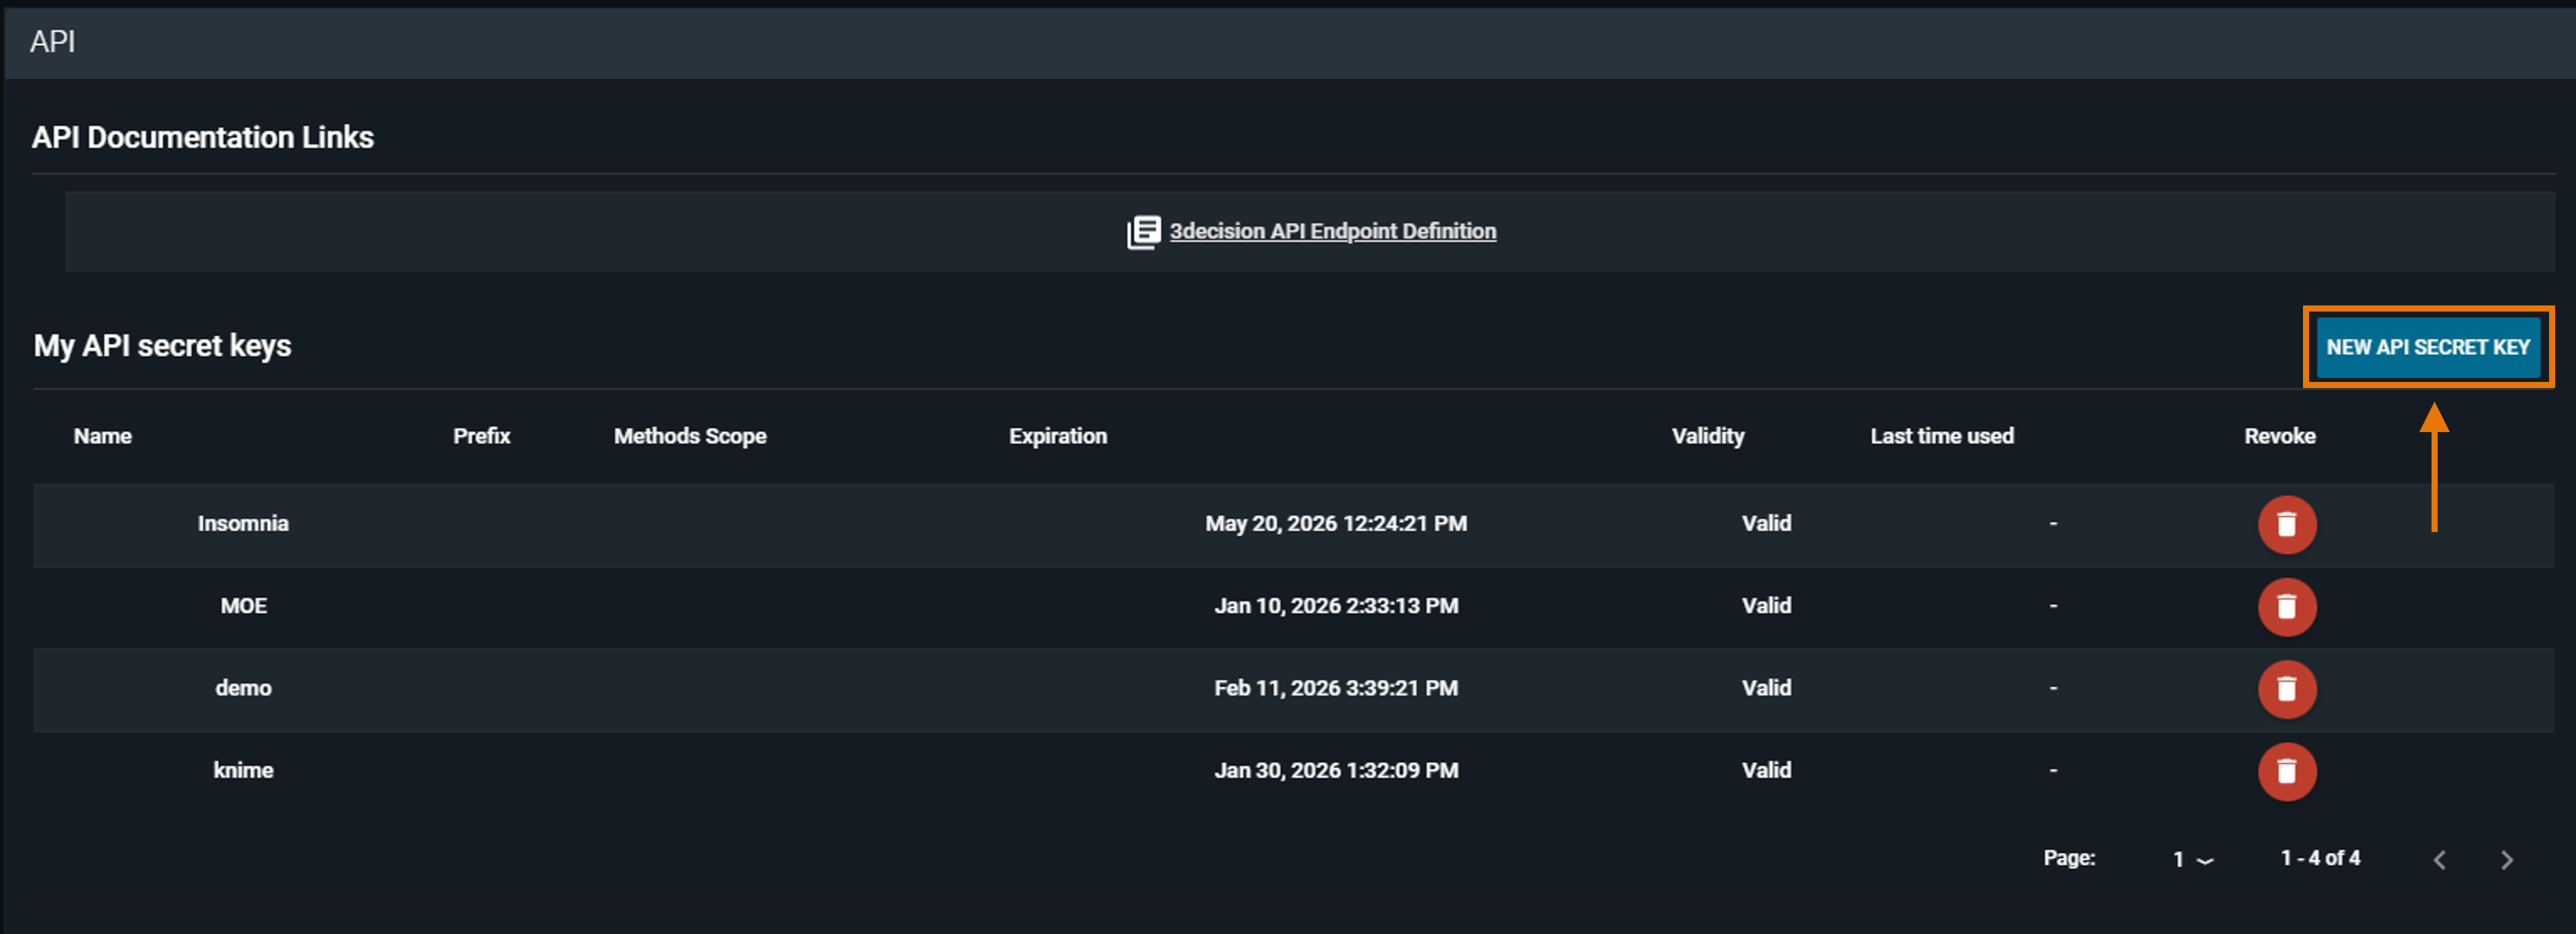
Task: Go to previous page arrow
Action: point(2440,859)
